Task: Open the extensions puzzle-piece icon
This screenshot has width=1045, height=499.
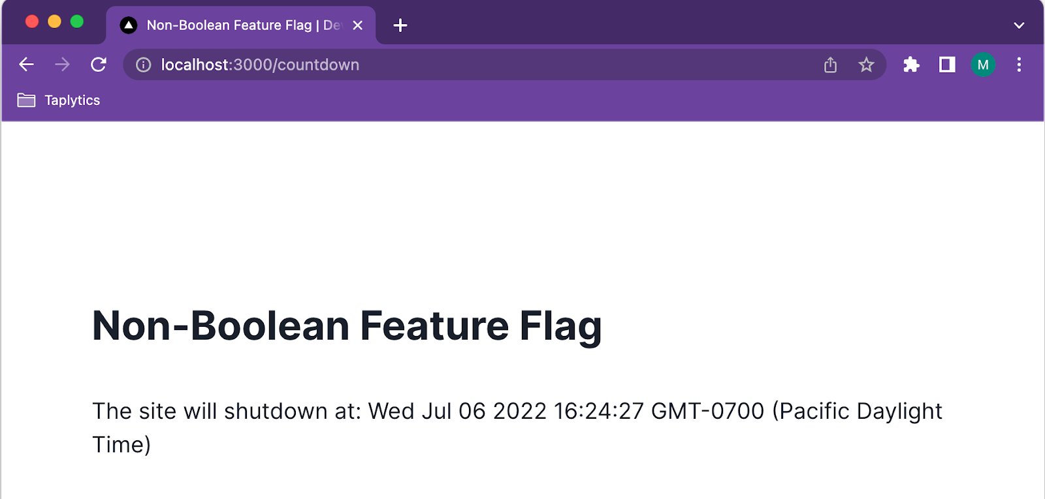Action: point(911,65)
